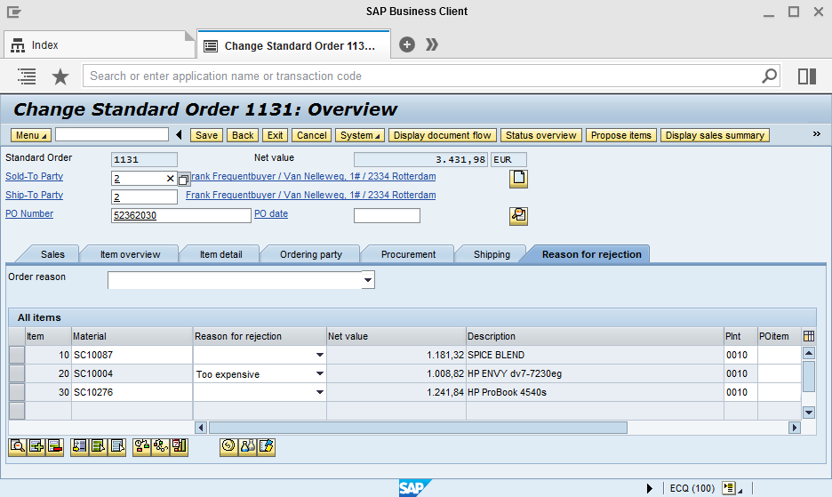Open SAP Business Client top-left menu icon
832x497 pixels.
[x=14, y=12]
